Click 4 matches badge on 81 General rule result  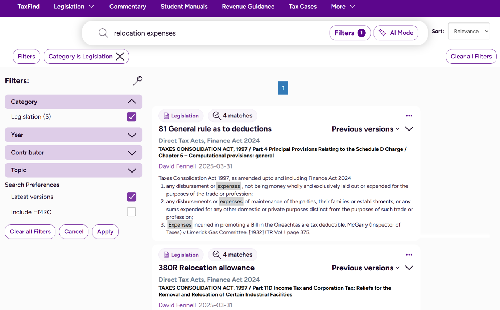[232, 116]
